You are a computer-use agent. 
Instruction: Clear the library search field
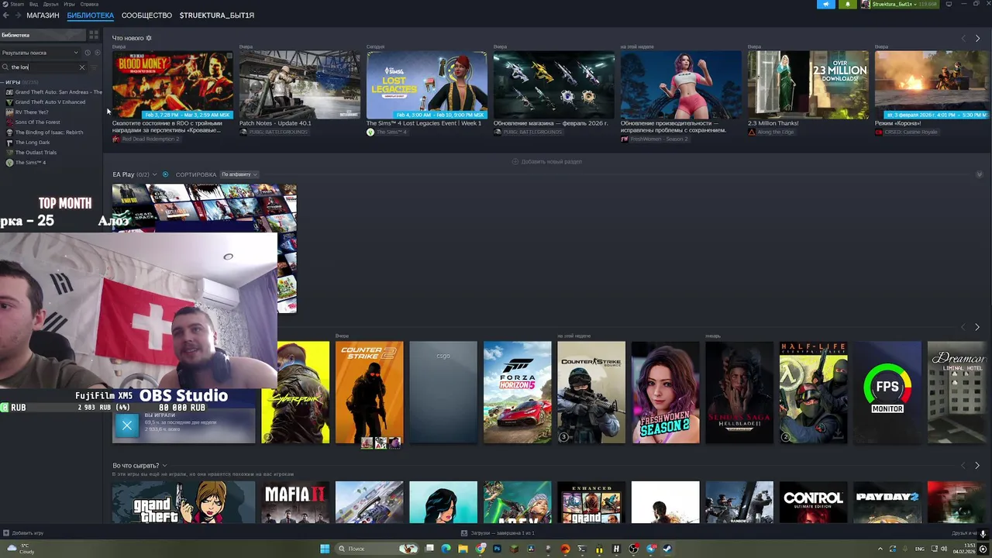(x=81, y=67)
